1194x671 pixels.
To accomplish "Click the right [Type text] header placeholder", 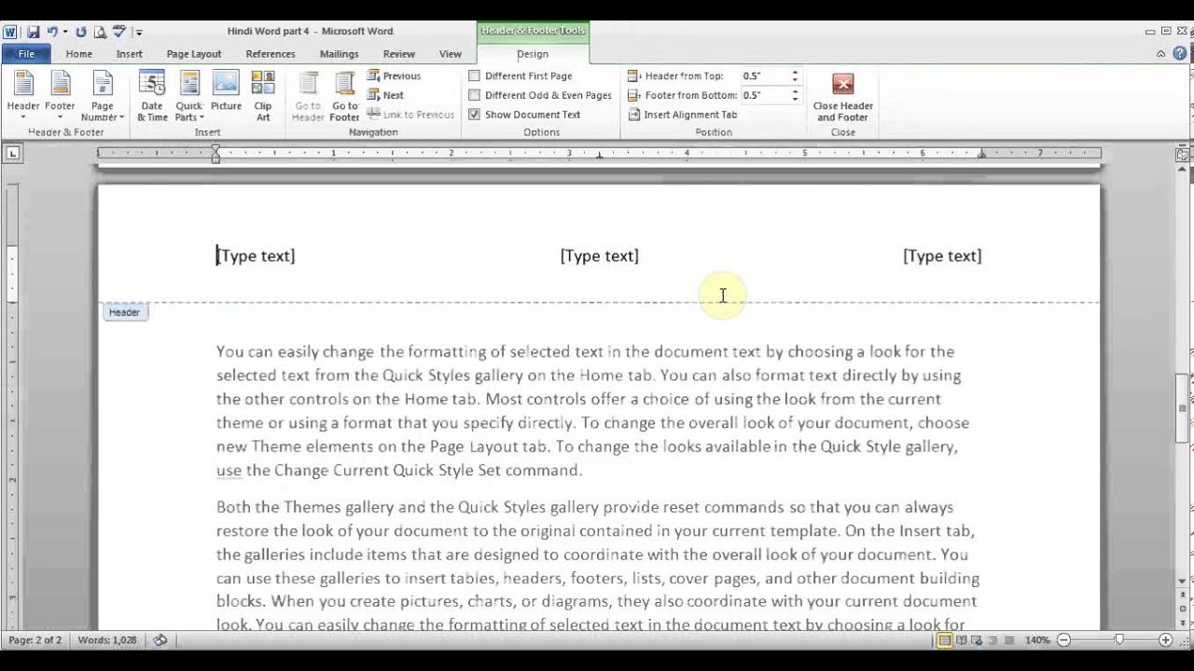I will coord(942,255).
